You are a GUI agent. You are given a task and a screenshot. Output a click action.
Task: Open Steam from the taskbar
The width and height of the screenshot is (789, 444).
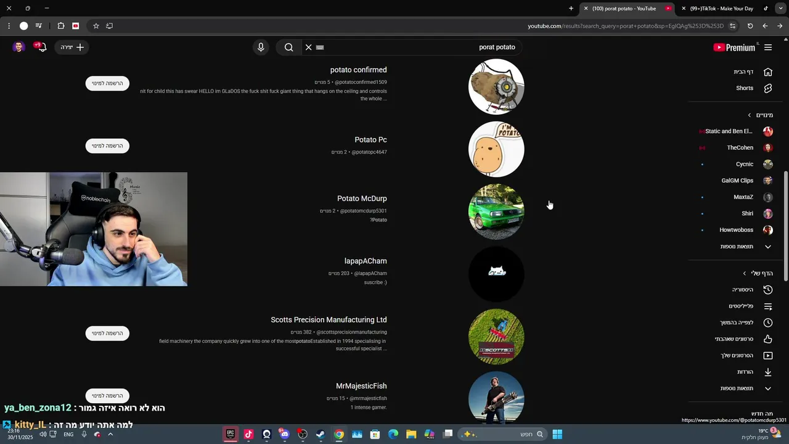tap(321, 434)
